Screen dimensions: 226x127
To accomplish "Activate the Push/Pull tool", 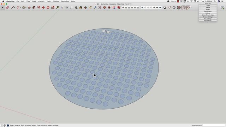I will tap(29, 7).
